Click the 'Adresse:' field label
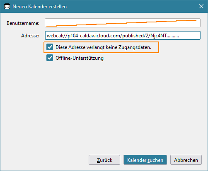 pyautogui.click(x=30, y=36)
